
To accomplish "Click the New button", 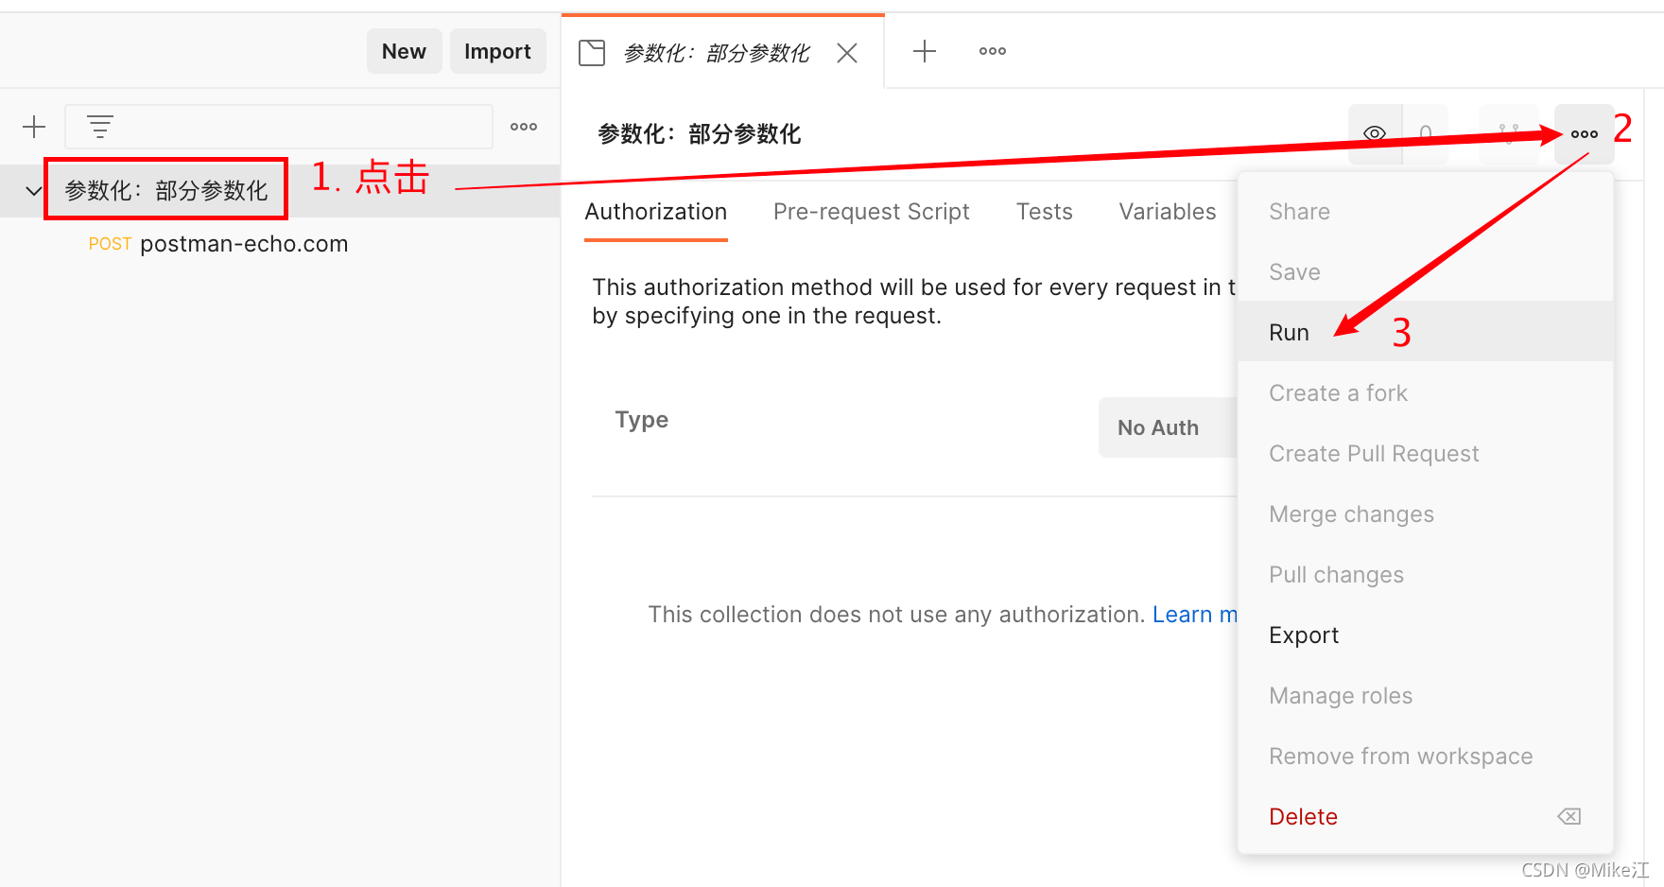I will (404, 51).
